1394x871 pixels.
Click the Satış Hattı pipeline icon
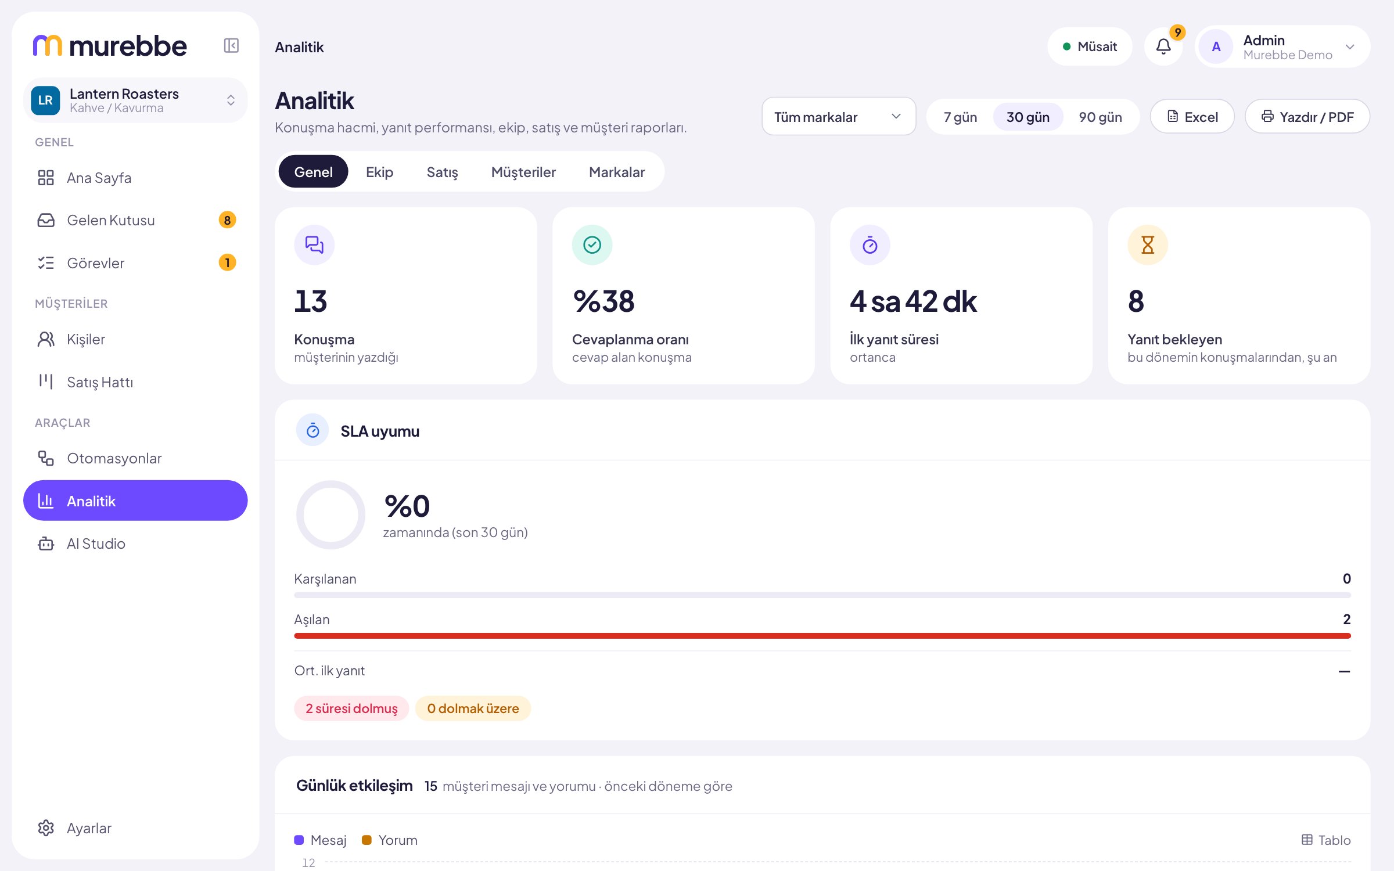click(46, 381)
